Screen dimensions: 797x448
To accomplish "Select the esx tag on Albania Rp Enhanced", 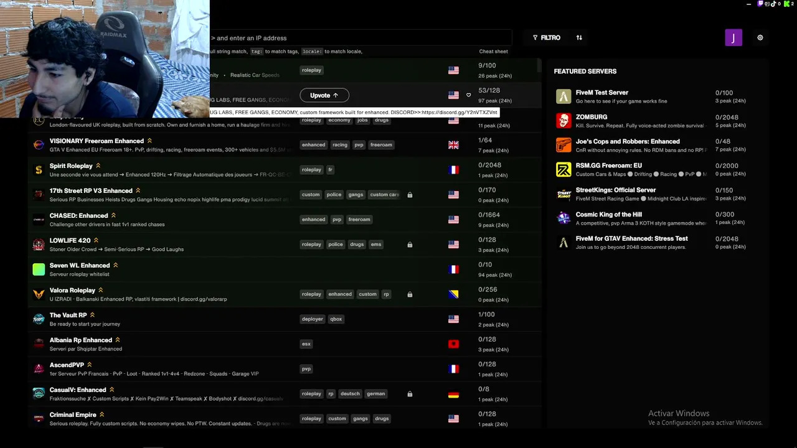I will (x=306, y=344).
